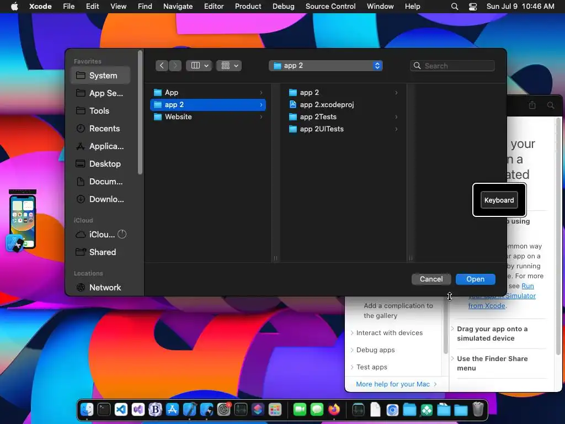
Task: Open System Settings from the Dock
Action: pos(224,410)
